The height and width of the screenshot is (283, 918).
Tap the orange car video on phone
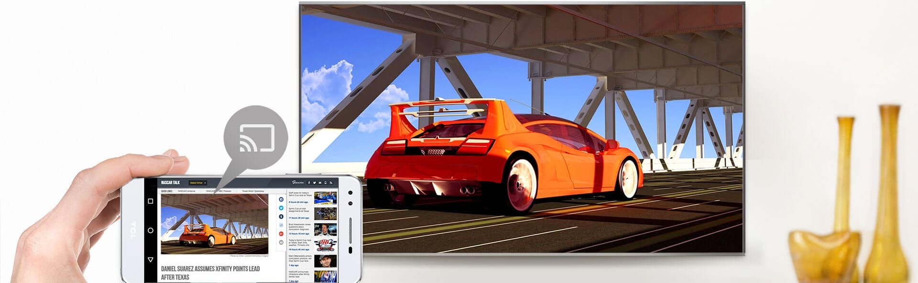click(214, 224)
